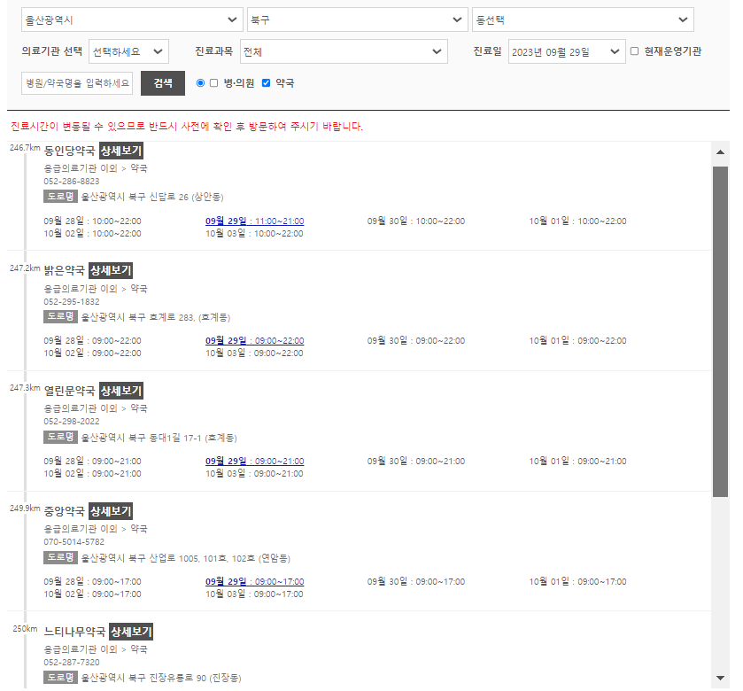Select the radio button beside 검색

click(200, 83)
